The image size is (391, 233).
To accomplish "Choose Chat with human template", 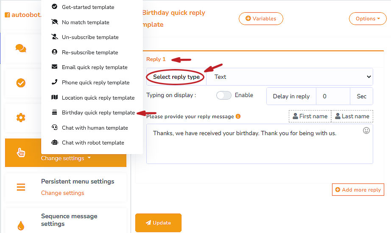I will pos(95,128).
